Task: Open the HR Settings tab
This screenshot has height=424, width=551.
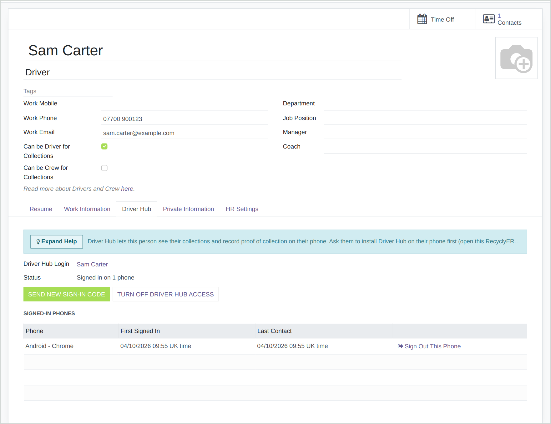Action: 242,209
